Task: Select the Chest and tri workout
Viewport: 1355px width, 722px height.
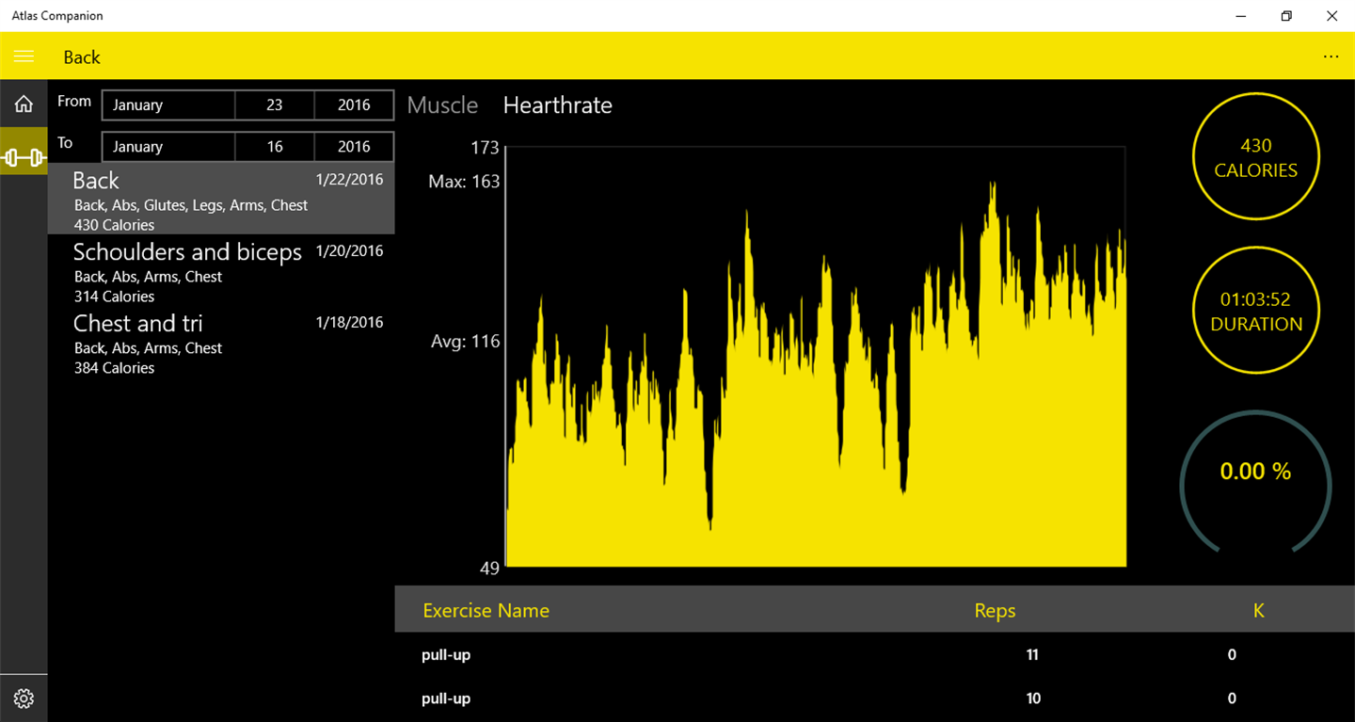Action: point(221,342)
